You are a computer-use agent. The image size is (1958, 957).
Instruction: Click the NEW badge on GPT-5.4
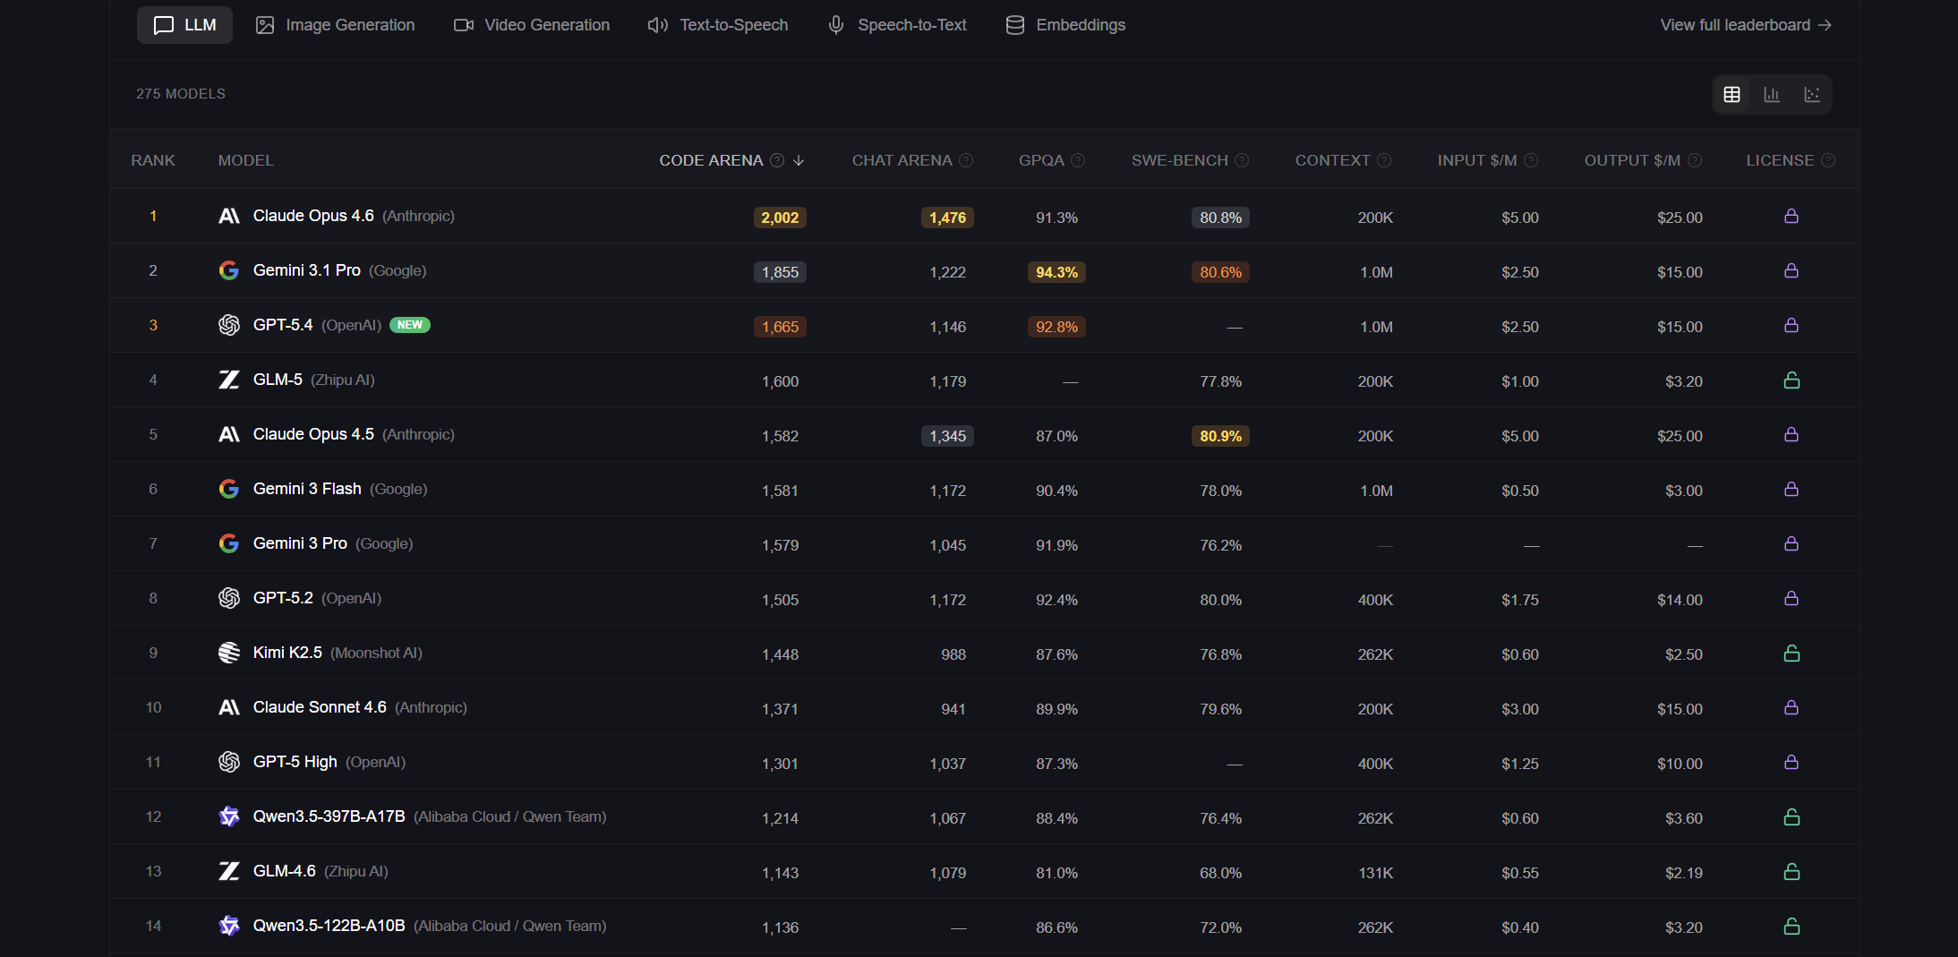point(410,325)
